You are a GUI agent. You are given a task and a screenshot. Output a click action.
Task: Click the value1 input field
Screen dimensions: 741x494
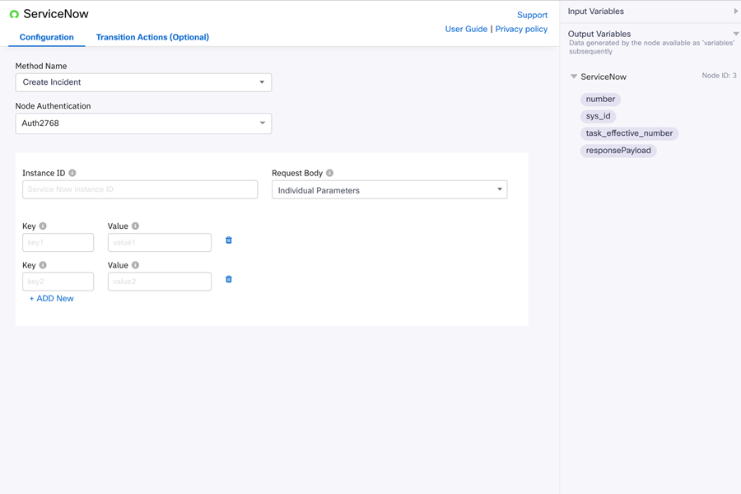click(x=160, y=243)
